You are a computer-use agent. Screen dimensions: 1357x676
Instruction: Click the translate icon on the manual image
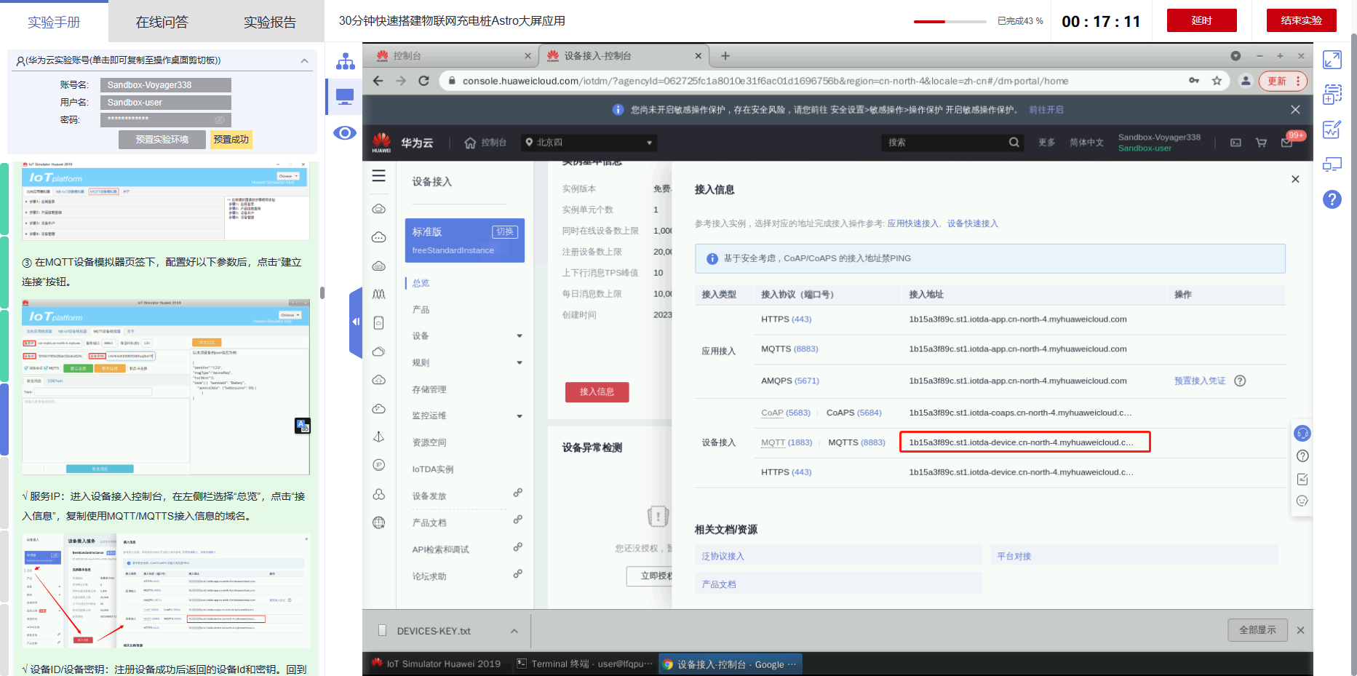303,426
